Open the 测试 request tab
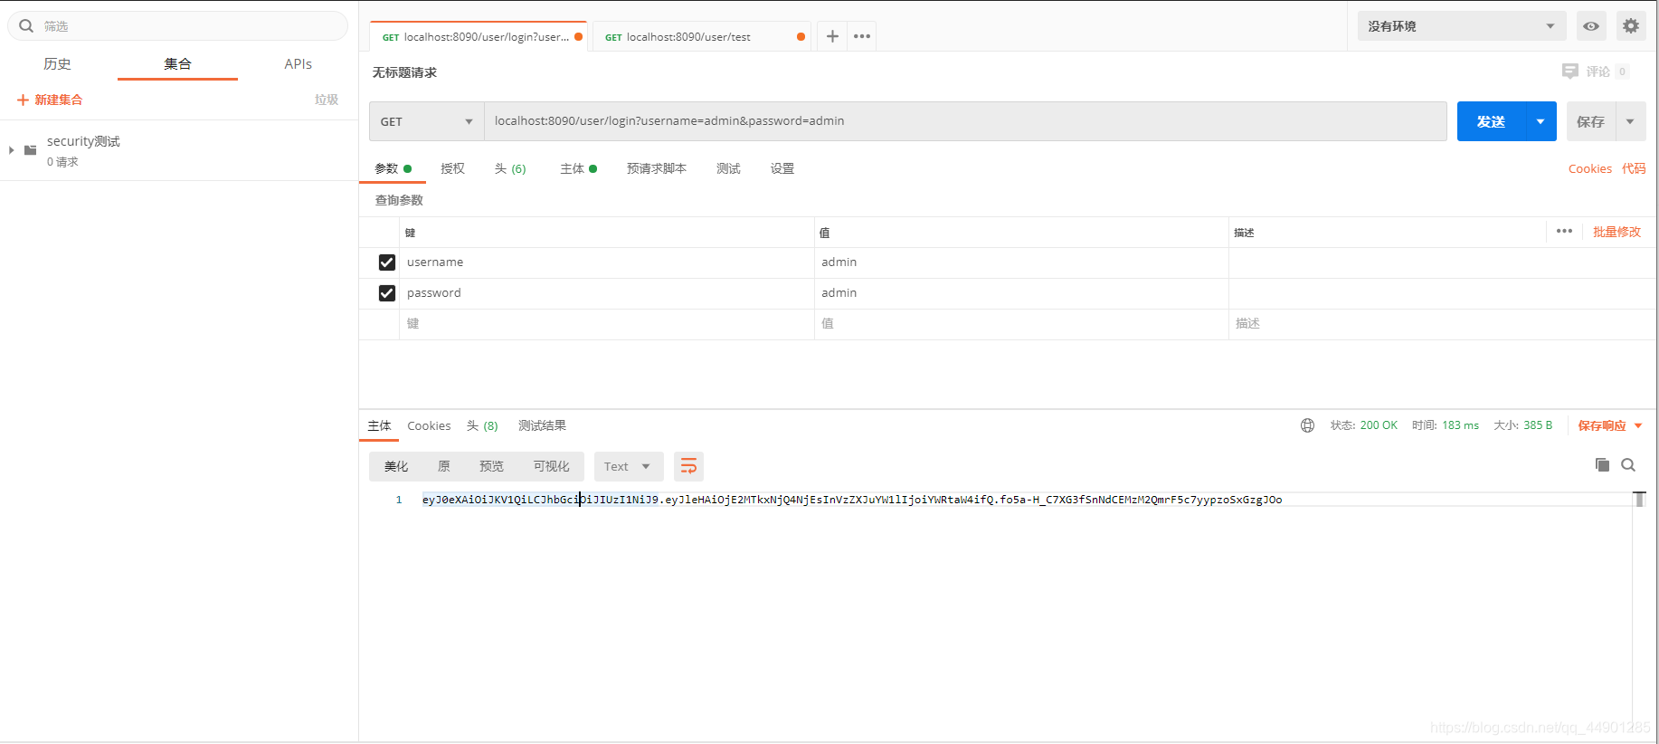The width and height of the screenshot is (1659, 744). 728,168
